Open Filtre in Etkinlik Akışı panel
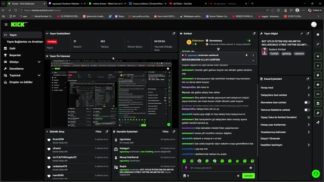The image size is (324, 182). coord(98,132)
